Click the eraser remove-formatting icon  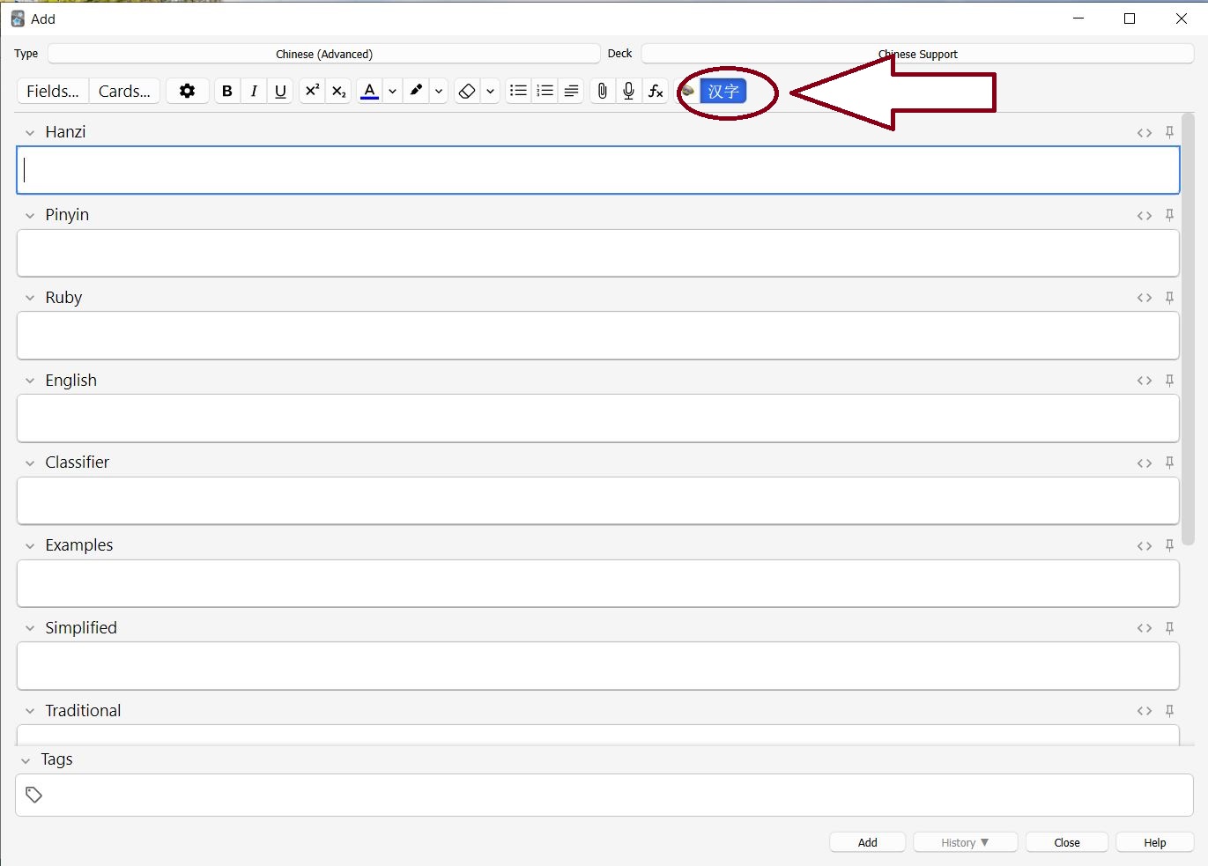tap(467, 91)
